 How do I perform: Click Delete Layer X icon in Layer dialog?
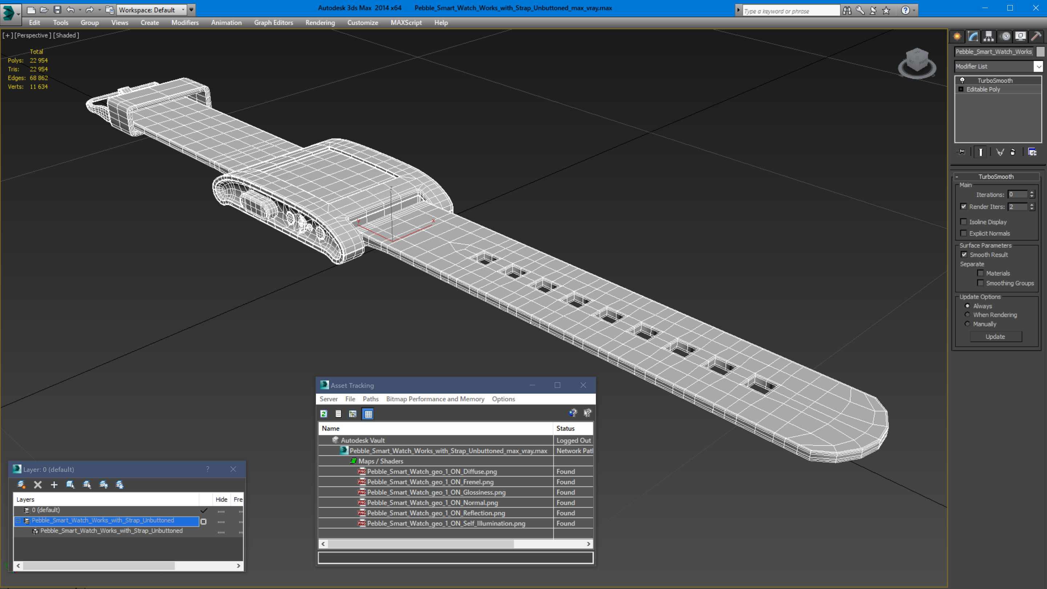tap(38, 485)
